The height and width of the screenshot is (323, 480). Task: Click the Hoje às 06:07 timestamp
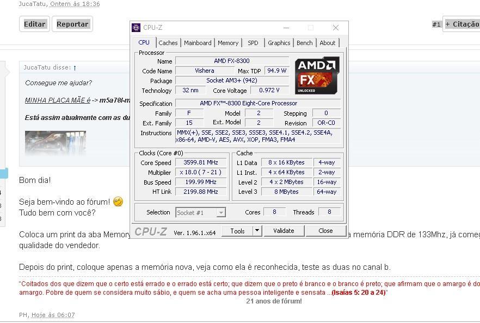coord(53,315)
